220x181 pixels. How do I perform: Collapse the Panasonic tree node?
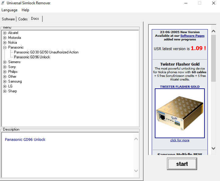5,47
